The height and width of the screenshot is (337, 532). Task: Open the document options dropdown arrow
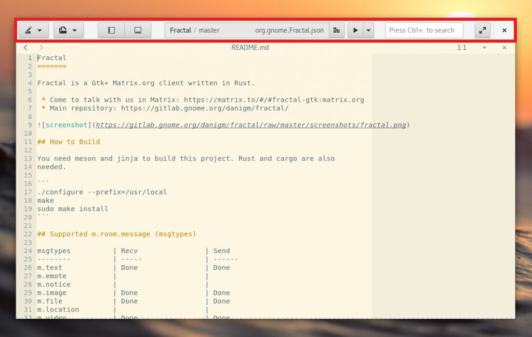(485, 47)
